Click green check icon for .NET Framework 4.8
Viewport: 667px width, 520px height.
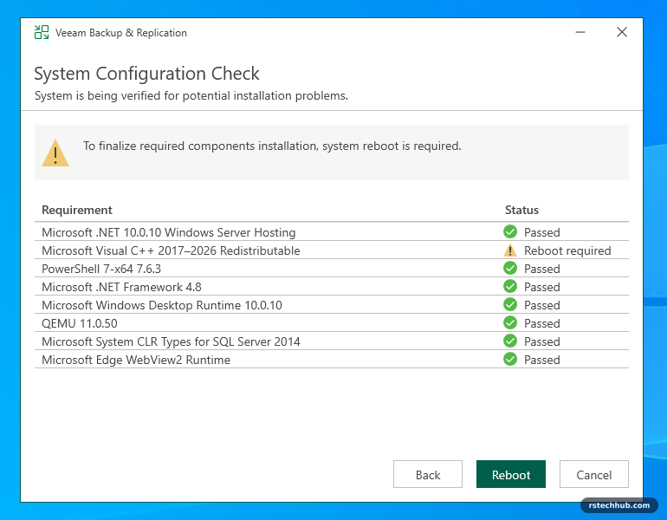pyautogui.click(x=510, y=286)
